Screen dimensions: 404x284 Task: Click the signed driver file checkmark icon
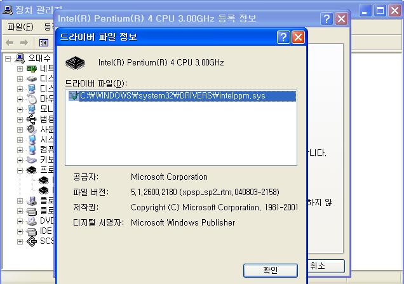click(73, 96)
